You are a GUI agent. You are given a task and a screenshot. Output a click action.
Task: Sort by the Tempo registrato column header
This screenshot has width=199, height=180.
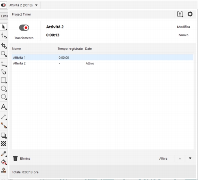coord(70,48)
